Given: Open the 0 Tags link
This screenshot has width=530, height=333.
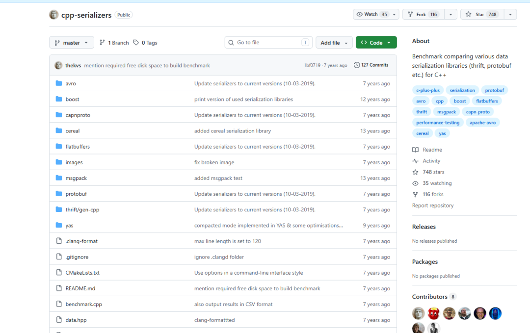Looking at the screenshot, I should 145,43.
